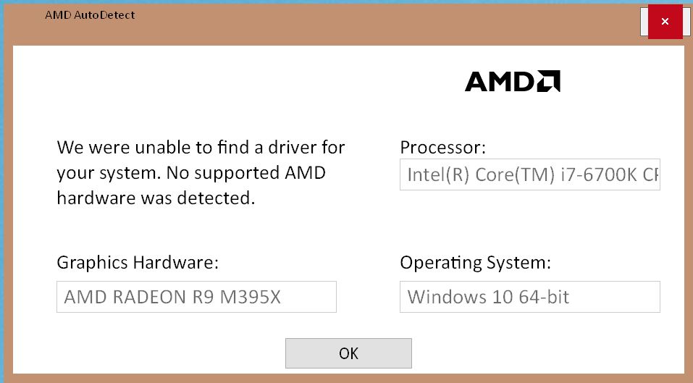Click the Graphics Hardware field with Radeon R9 M395X
The image size is (693, 383).
(196, 297)
